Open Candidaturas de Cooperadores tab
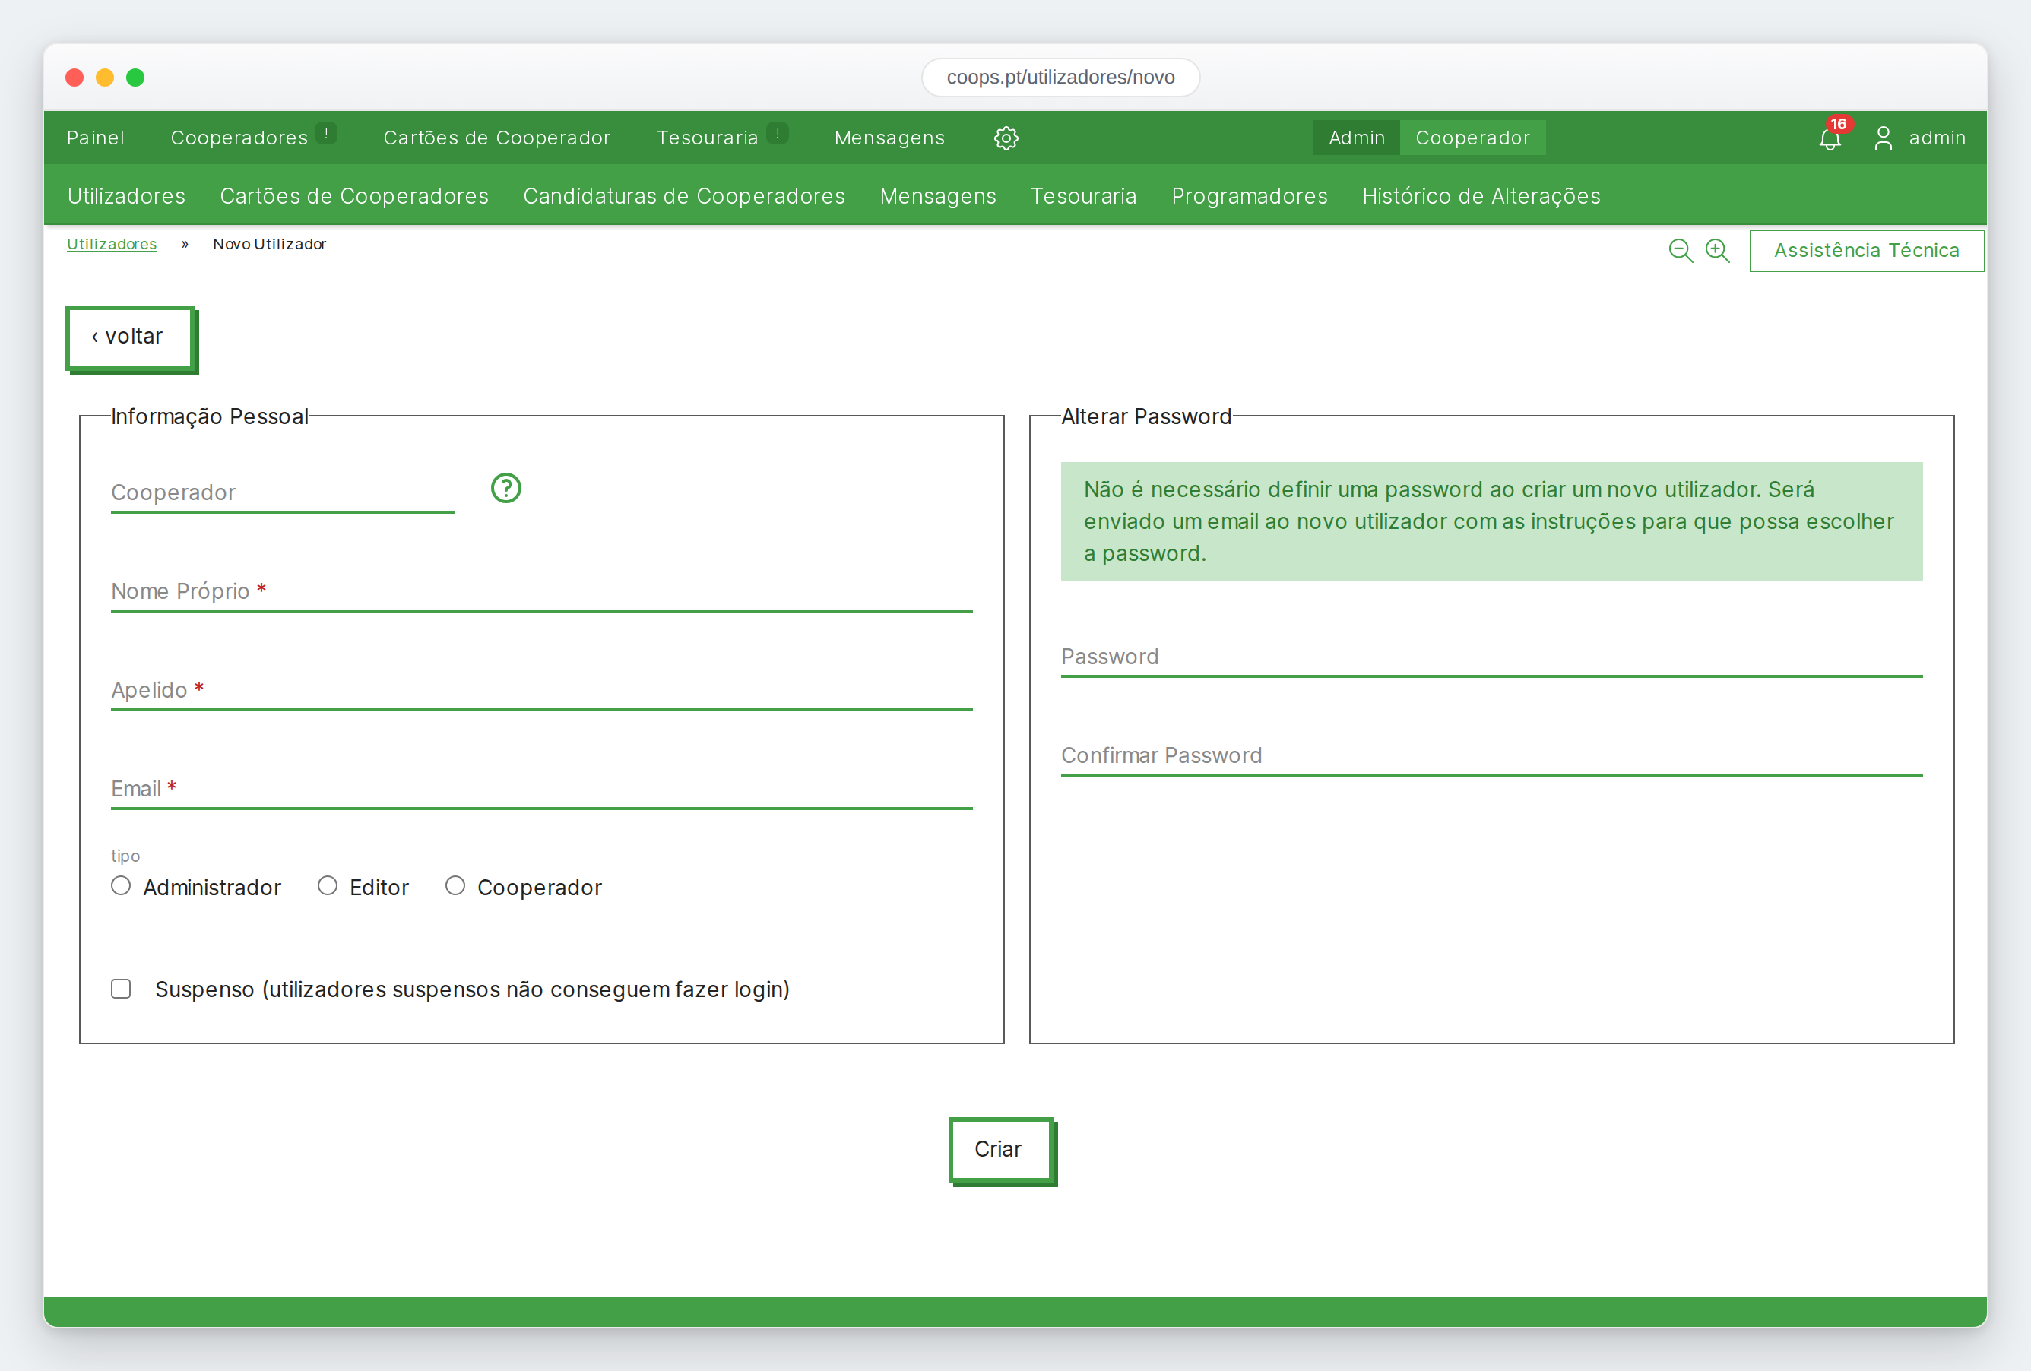Screen dimensions: 2031x1371 (x=683, y=196)
